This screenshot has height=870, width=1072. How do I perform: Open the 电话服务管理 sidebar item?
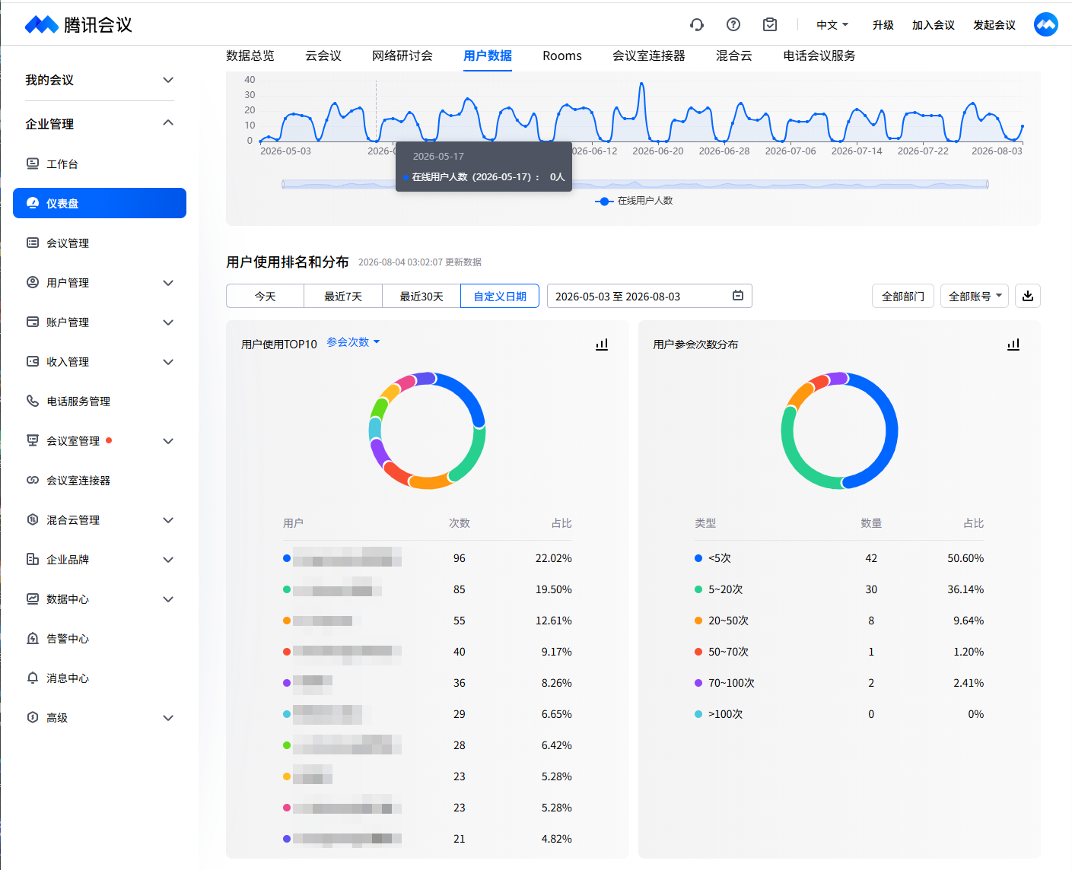coord(100,401)
